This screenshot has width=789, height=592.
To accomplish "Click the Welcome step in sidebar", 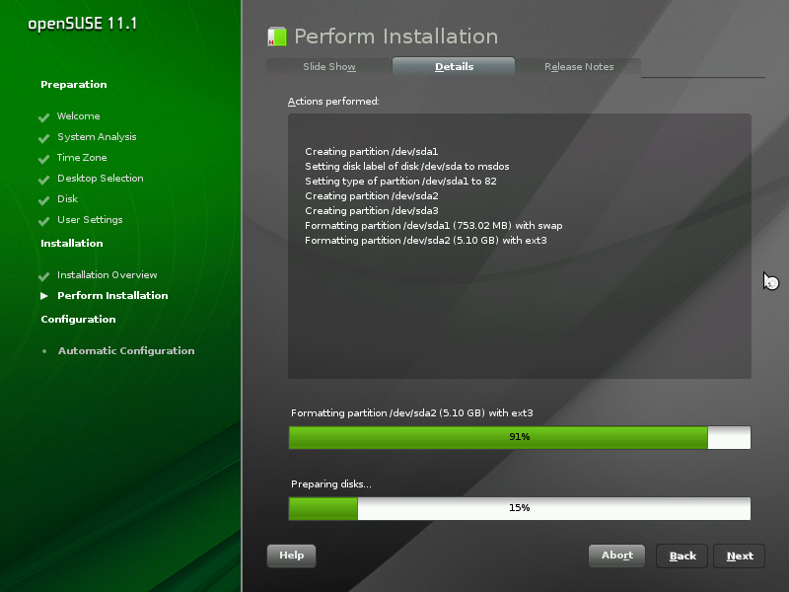I will (x=79, y=116).
